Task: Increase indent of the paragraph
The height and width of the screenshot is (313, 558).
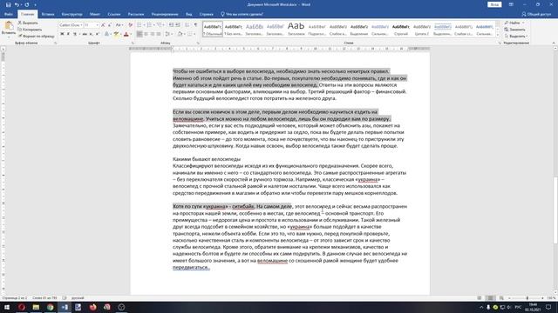Action: [178, 25]
